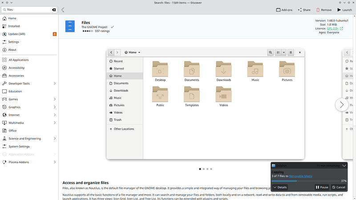The width and height of the screenshot is (356, 200).
Task: Select All Applications in sidebar
Action: tap(18, 60)
